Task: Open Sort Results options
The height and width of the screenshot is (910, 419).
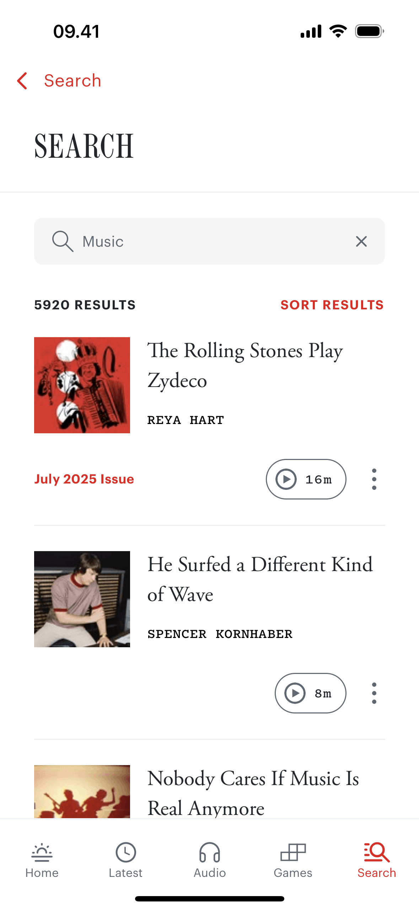Action: pyautogui.click(x=332, y=305)
